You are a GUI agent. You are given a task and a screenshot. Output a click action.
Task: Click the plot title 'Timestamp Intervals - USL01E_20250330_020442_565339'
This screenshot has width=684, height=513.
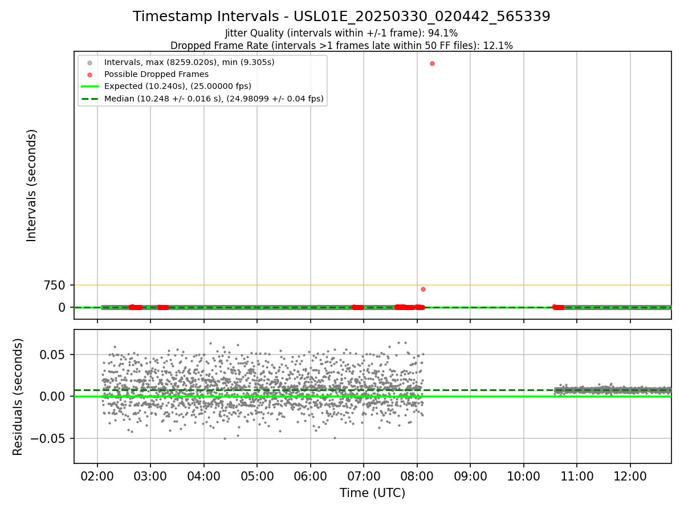point(341,17)
